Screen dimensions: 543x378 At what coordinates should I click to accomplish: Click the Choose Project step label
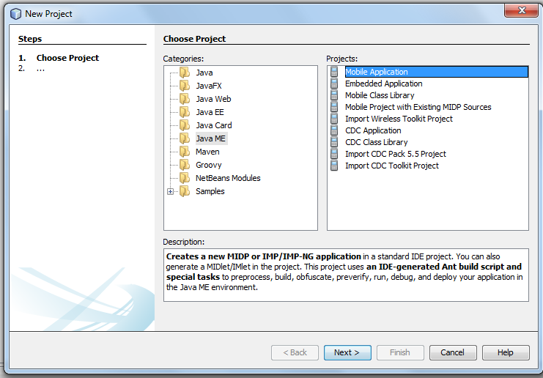67,58
